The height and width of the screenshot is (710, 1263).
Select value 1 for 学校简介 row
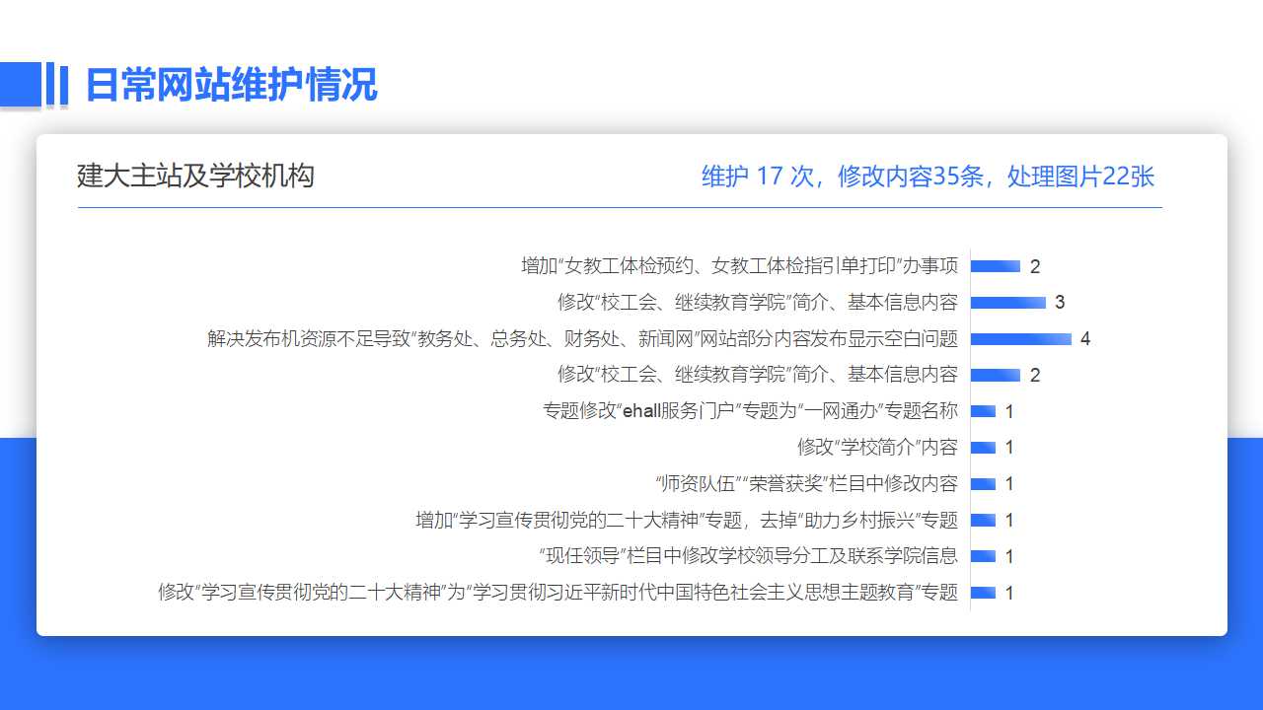[x=1009, y=448]
